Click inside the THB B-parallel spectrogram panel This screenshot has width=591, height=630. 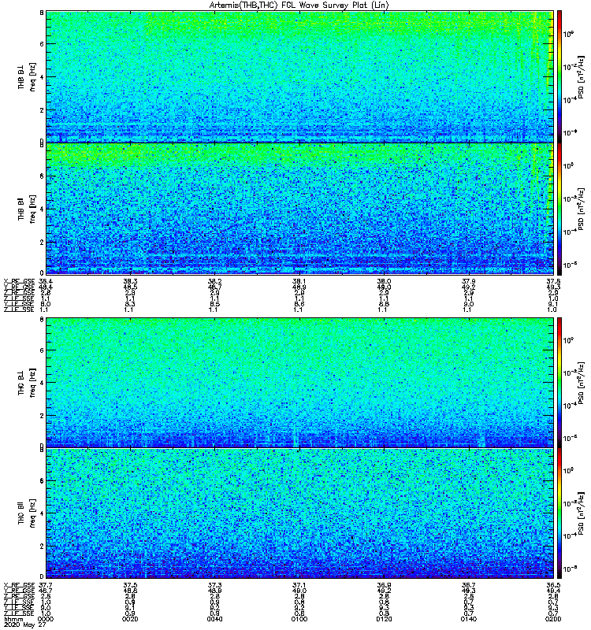pyautogui.click(x=299, y=209)
